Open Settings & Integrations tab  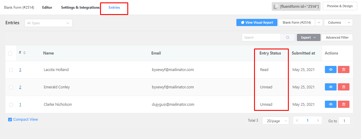click(x=80, y=7)
